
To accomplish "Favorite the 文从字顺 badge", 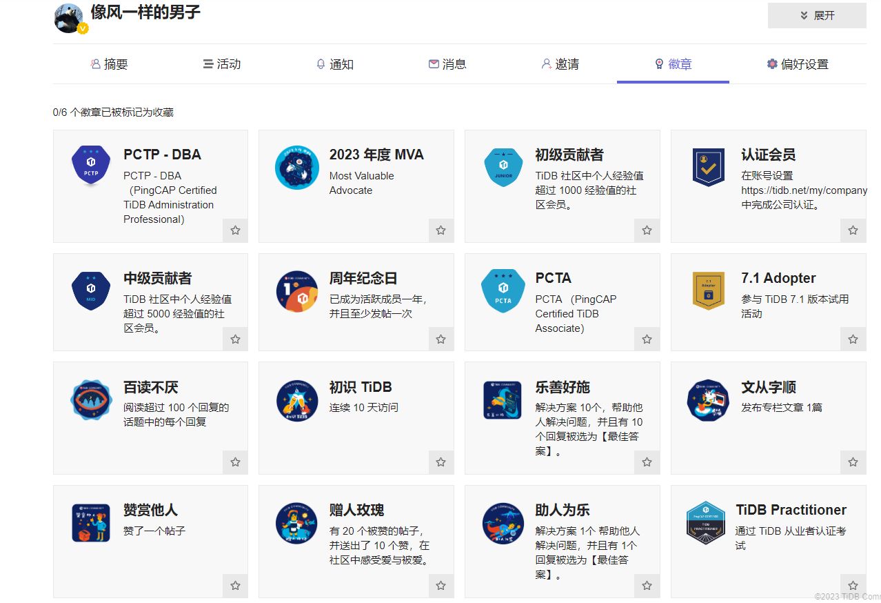I will 853,462.
